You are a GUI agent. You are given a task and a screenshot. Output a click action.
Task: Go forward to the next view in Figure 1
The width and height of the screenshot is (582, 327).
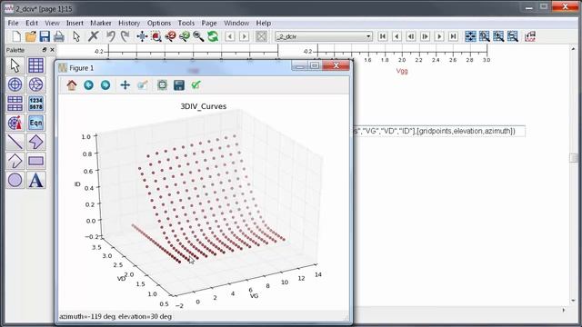coord(105,85)
